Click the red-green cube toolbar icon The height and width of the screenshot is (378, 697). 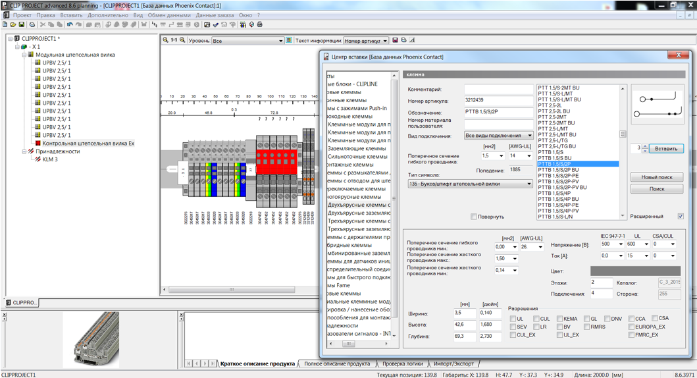tap(251, 24)
